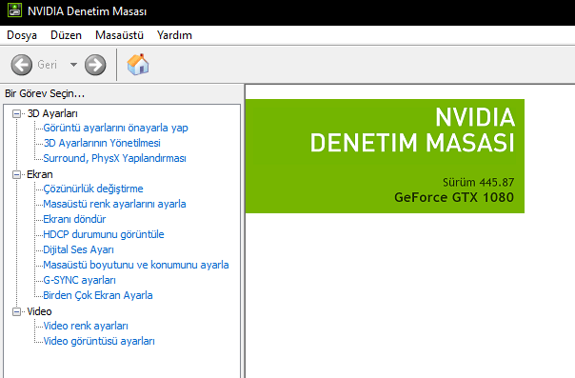Select Ekranı döndür
This screenshot has width=575, height=378.
74,219
